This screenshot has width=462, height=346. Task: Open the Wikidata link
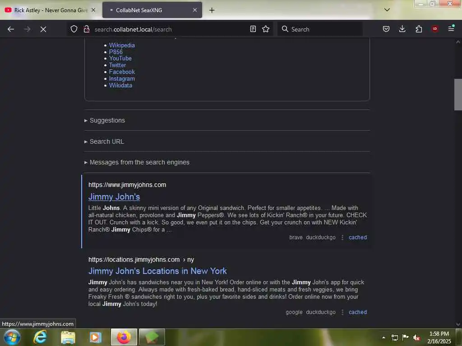[120, 85]
